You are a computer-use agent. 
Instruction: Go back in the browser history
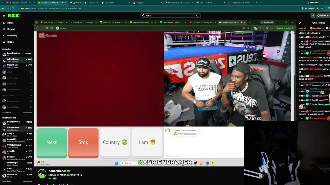3,8
